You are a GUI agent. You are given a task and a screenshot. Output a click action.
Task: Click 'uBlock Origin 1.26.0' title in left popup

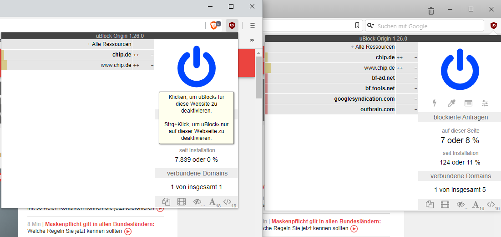[x=120, y=36]
